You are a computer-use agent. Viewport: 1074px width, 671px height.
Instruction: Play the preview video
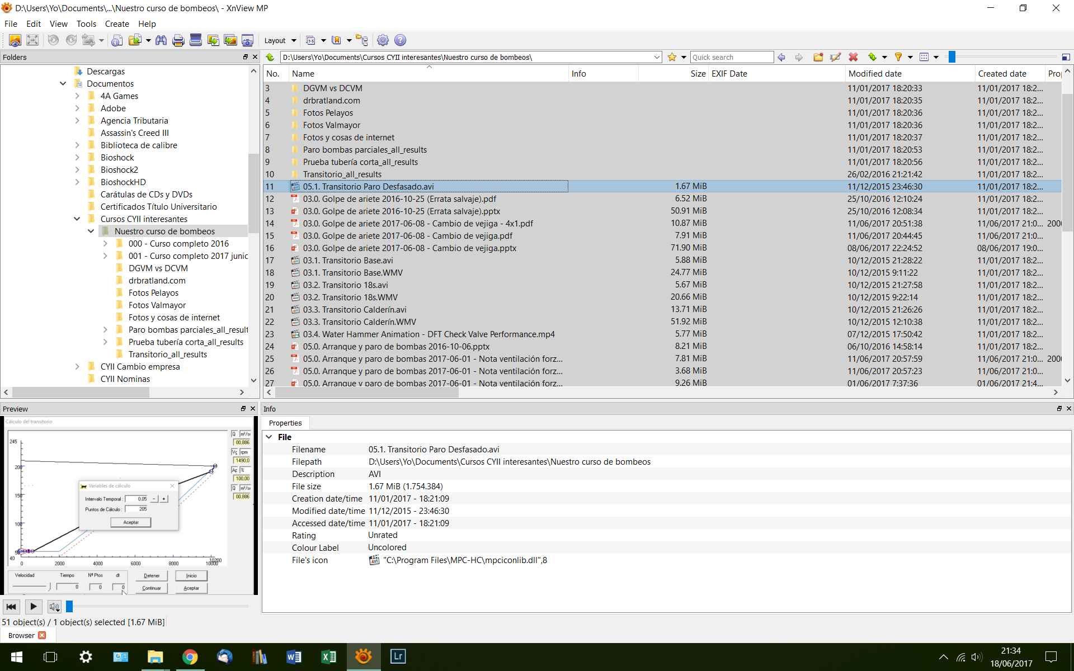[33, 607]
